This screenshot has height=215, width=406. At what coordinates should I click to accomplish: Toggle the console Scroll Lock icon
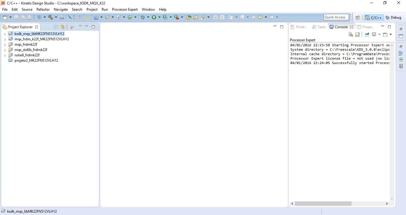358,34
